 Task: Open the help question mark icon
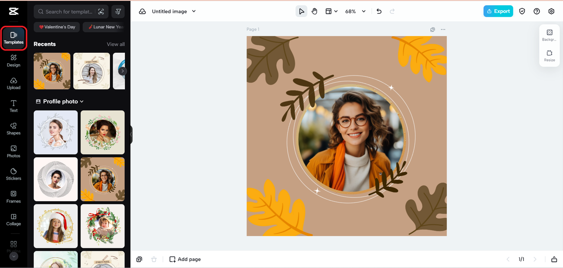click(x=537, y=11)
